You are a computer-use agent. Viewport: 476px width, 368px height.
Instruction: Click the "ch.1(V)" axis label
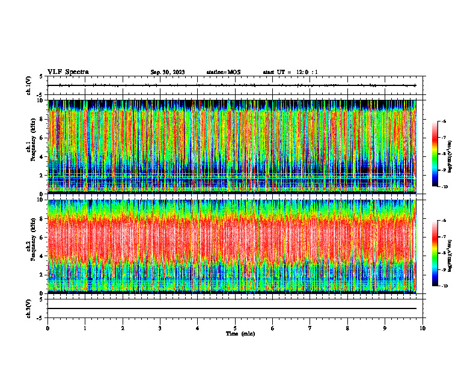click(x=28, y=85)
